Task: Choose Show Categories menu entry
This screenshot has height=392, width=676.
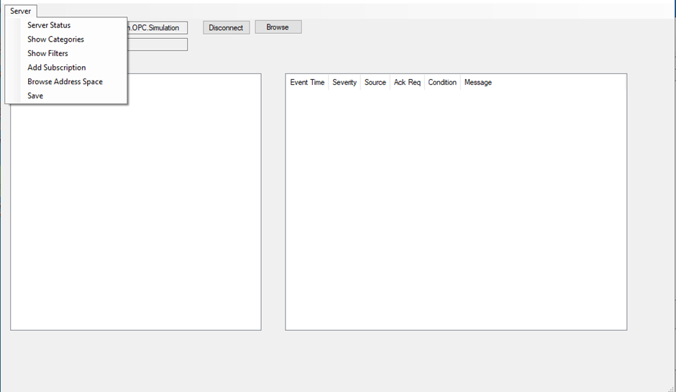Action: (x=55, y=40)
